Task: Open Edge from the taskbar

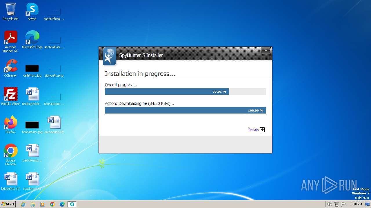Action: pyautogui.click(x=62, y=204)
